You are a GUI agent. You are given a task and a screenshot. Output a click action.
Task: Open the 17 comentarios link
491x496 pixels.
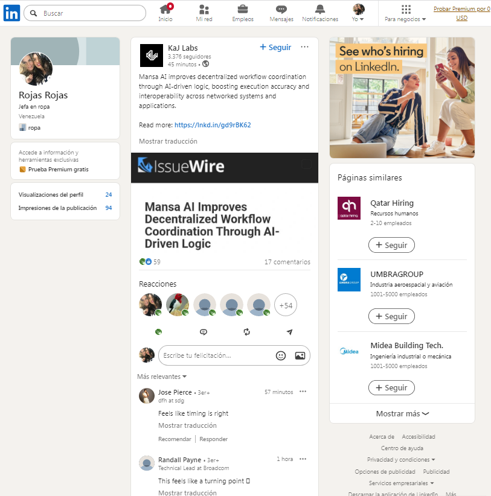[x=287, y=262]
